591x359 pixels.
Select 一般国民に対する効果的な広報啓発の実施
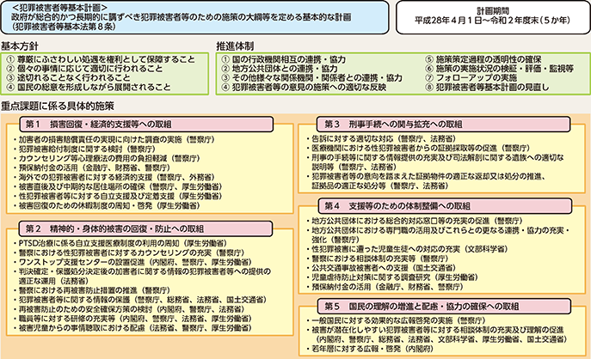tap(396, 320)
